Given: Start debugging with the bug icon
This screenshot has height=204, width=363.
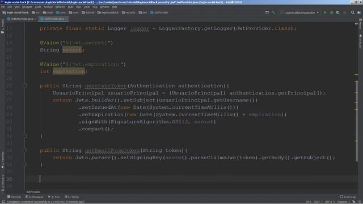Looking at the screenshot, I should click(331, 12).
